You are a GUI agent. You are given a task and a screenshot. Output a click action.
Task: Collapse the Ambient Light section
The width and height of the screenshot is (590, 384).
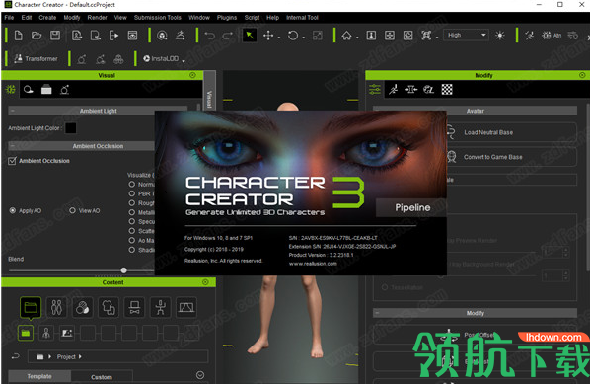[x=13, y=111]
